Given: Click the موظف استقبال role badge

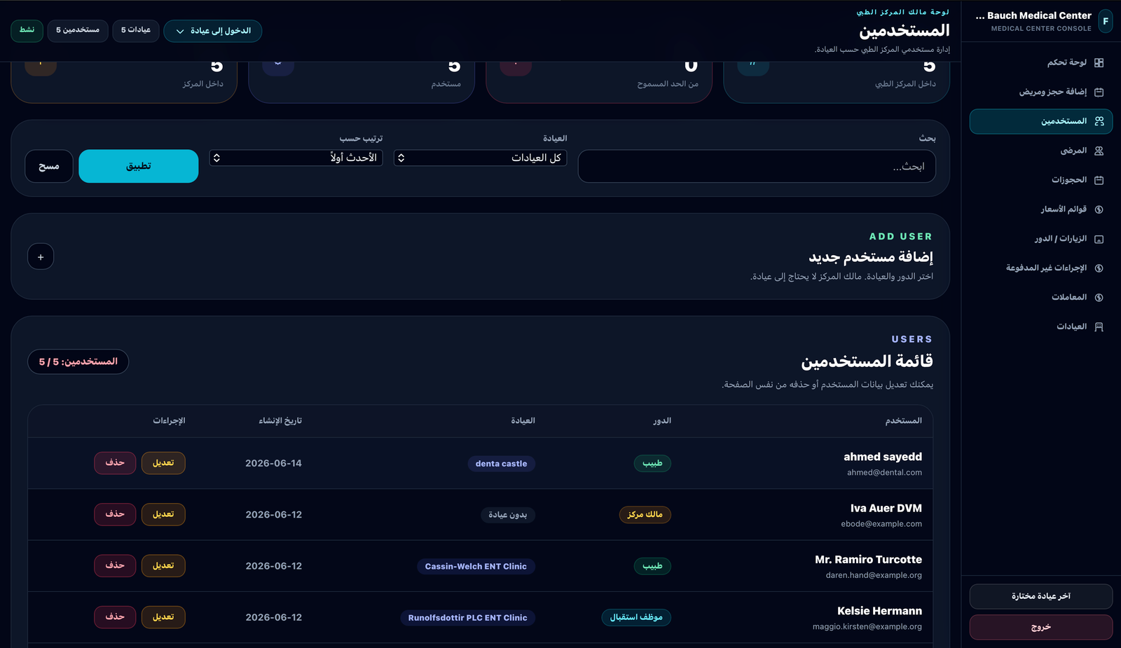Looking at the screenshot, I should click(636, 618).
